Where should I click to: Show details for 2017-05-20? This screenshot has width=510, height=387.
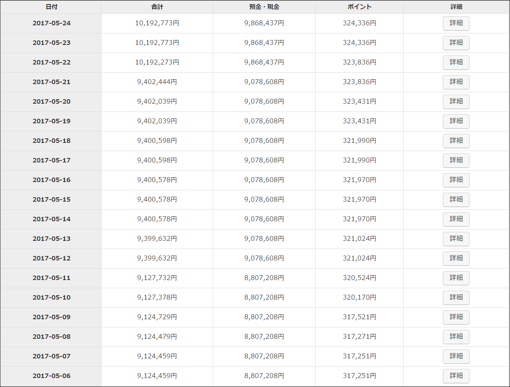(x=456, y=102)
